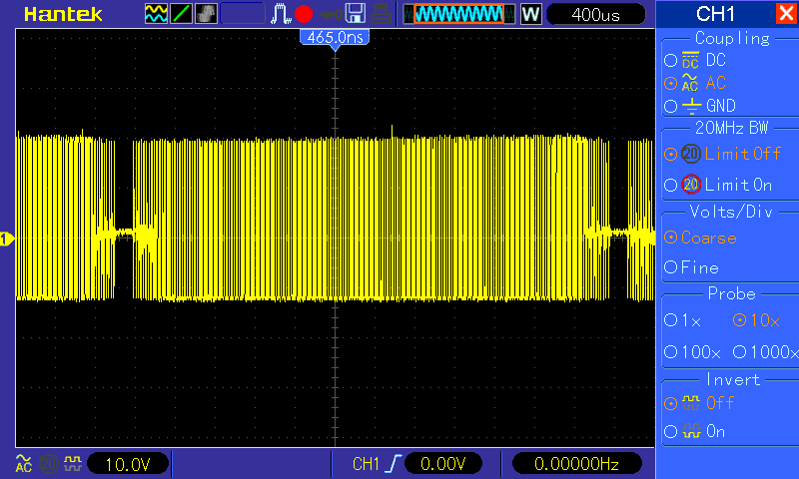Click the 0.00V trigger level readout
Image resolution: width=799 pixels, height=479 pixels.
(443, 464)
